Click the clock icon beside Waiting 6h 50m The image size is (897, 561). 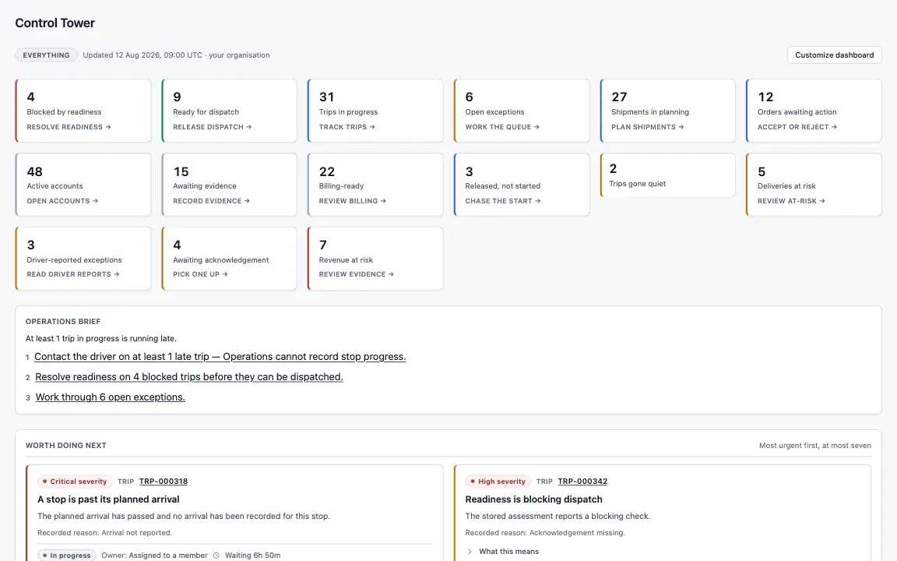(x=216, y=556)
